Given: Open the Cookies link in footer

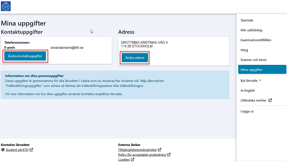Looking at the screenshot, I should 124,160.
